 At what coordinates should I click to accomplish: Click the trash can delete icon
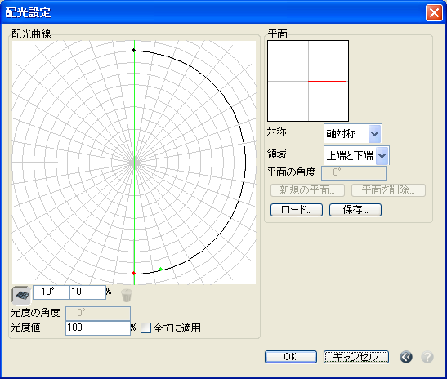pos(127,295)
